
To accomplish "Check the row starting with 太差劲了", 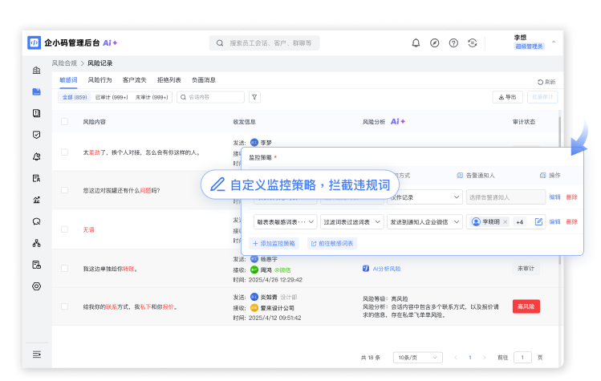I will tap(64, 152).
